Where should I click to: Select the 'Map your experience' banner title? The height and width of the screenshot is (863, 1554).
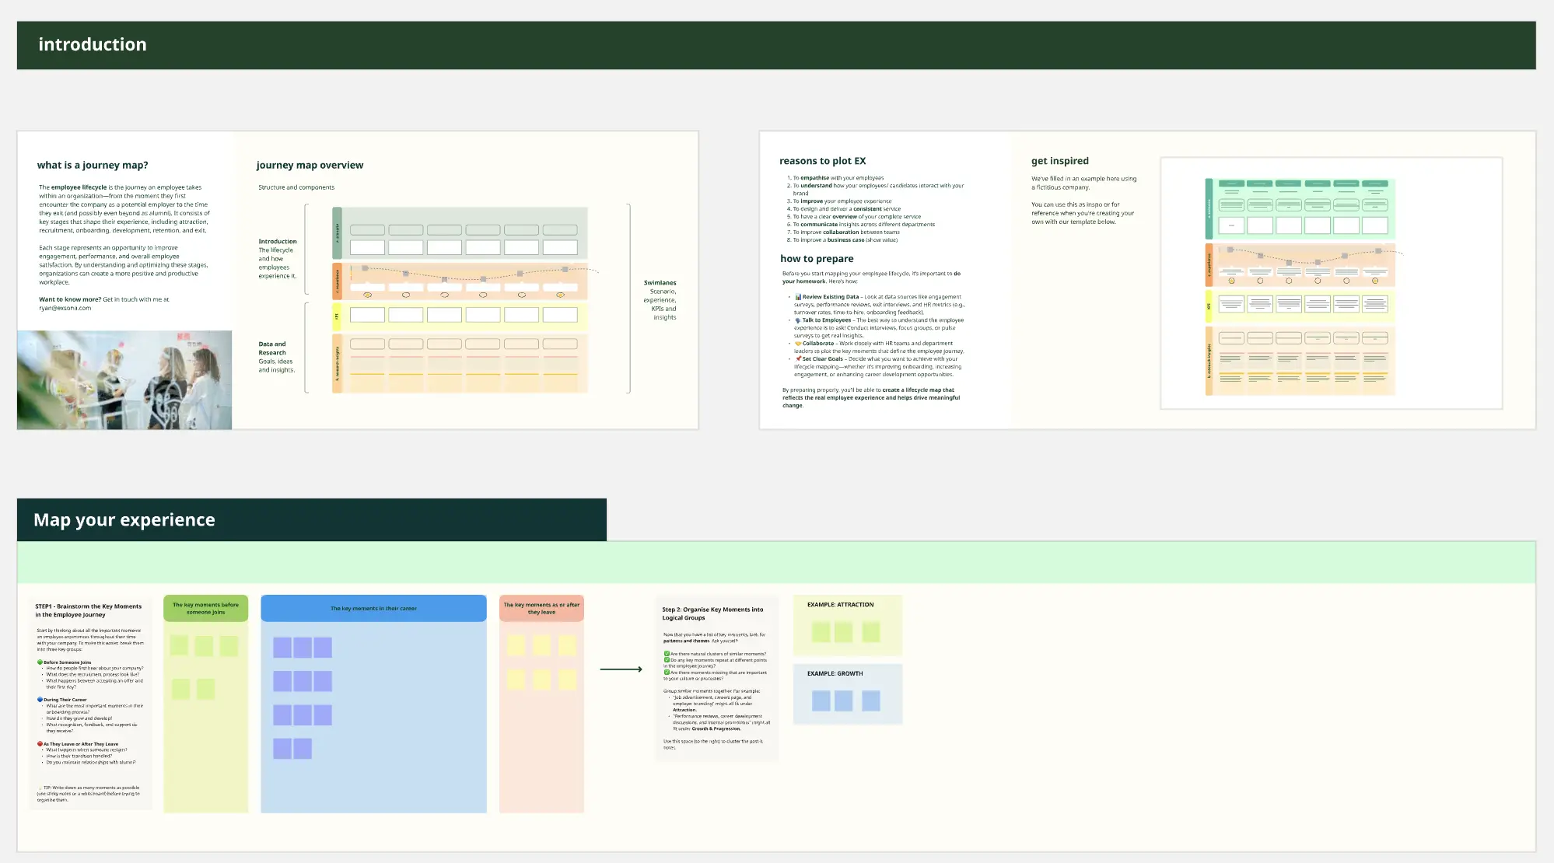[124, 519]
